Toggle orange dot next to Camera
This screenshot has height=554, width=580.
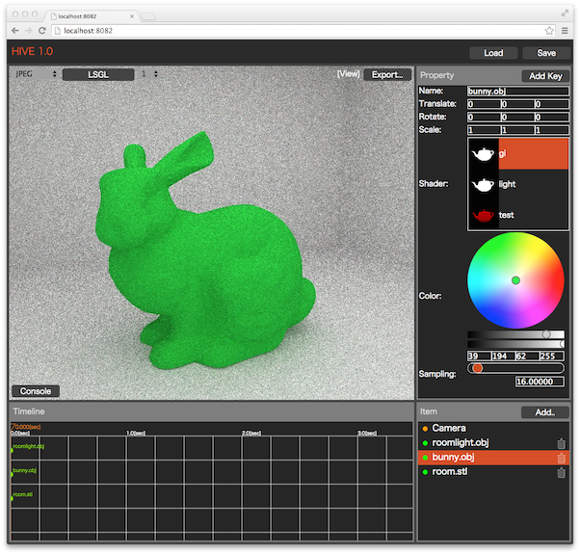pos(425,429)
